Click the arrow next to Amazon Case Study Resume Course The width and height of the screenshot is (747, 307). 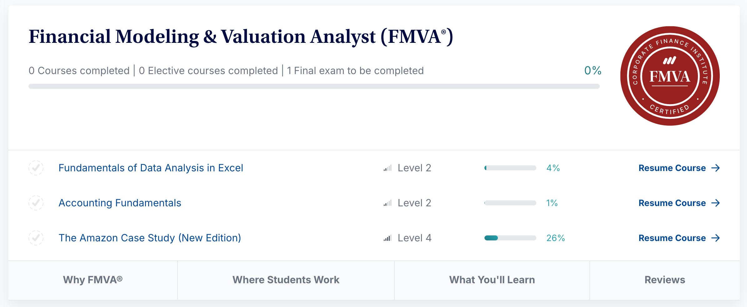tap(715, 238)
